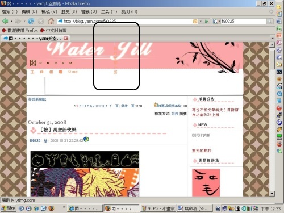The height and width of the screenshot is (213, 284).
Task: Click the globe icon beside the post timestamp
Action: (86, 139)
